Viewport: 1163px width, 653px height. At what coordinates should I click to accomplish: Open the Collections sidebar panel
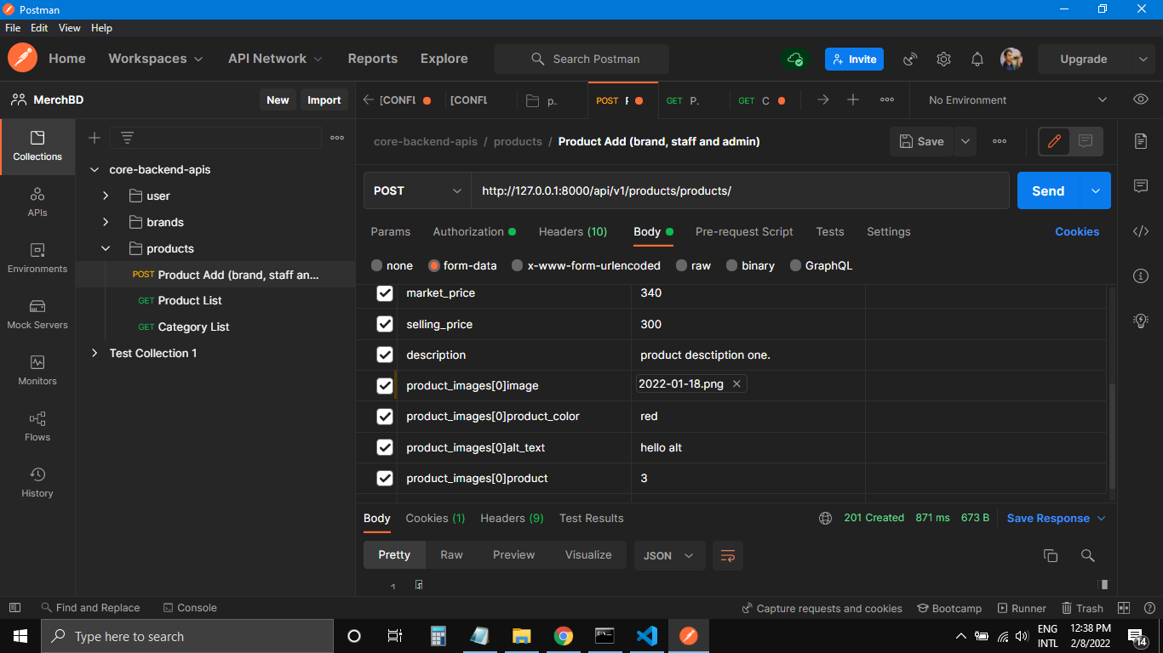coord(37,146)
